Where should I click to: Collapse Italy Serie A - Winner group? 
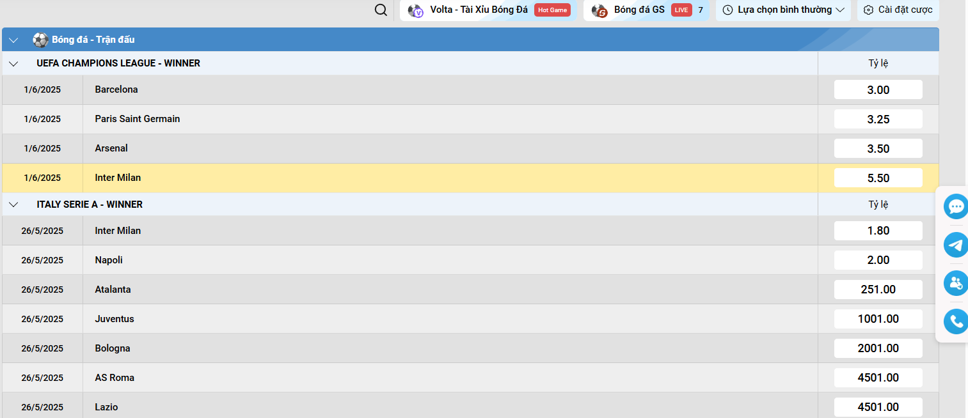point(13,205)
